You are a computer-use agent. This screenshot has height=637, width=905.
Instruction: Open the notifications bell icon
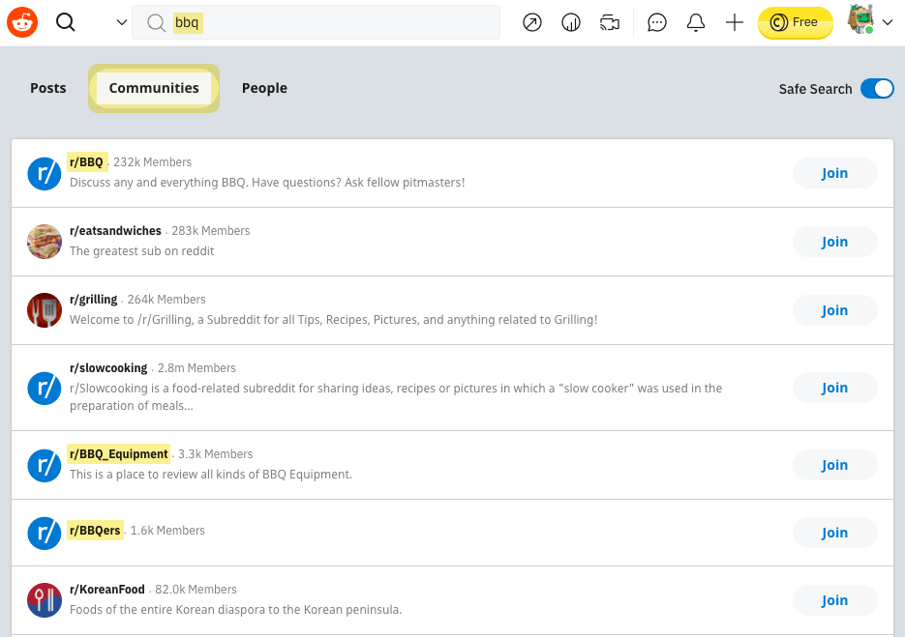tap(696, 22)
